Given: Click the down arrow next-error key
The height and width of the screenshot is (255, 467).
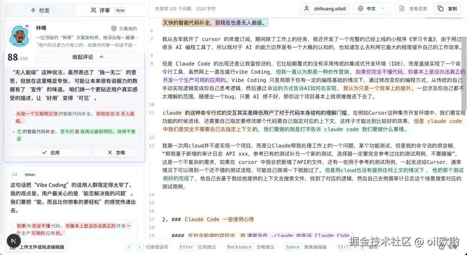Looking at the screenshot, I should coord(139,247).
